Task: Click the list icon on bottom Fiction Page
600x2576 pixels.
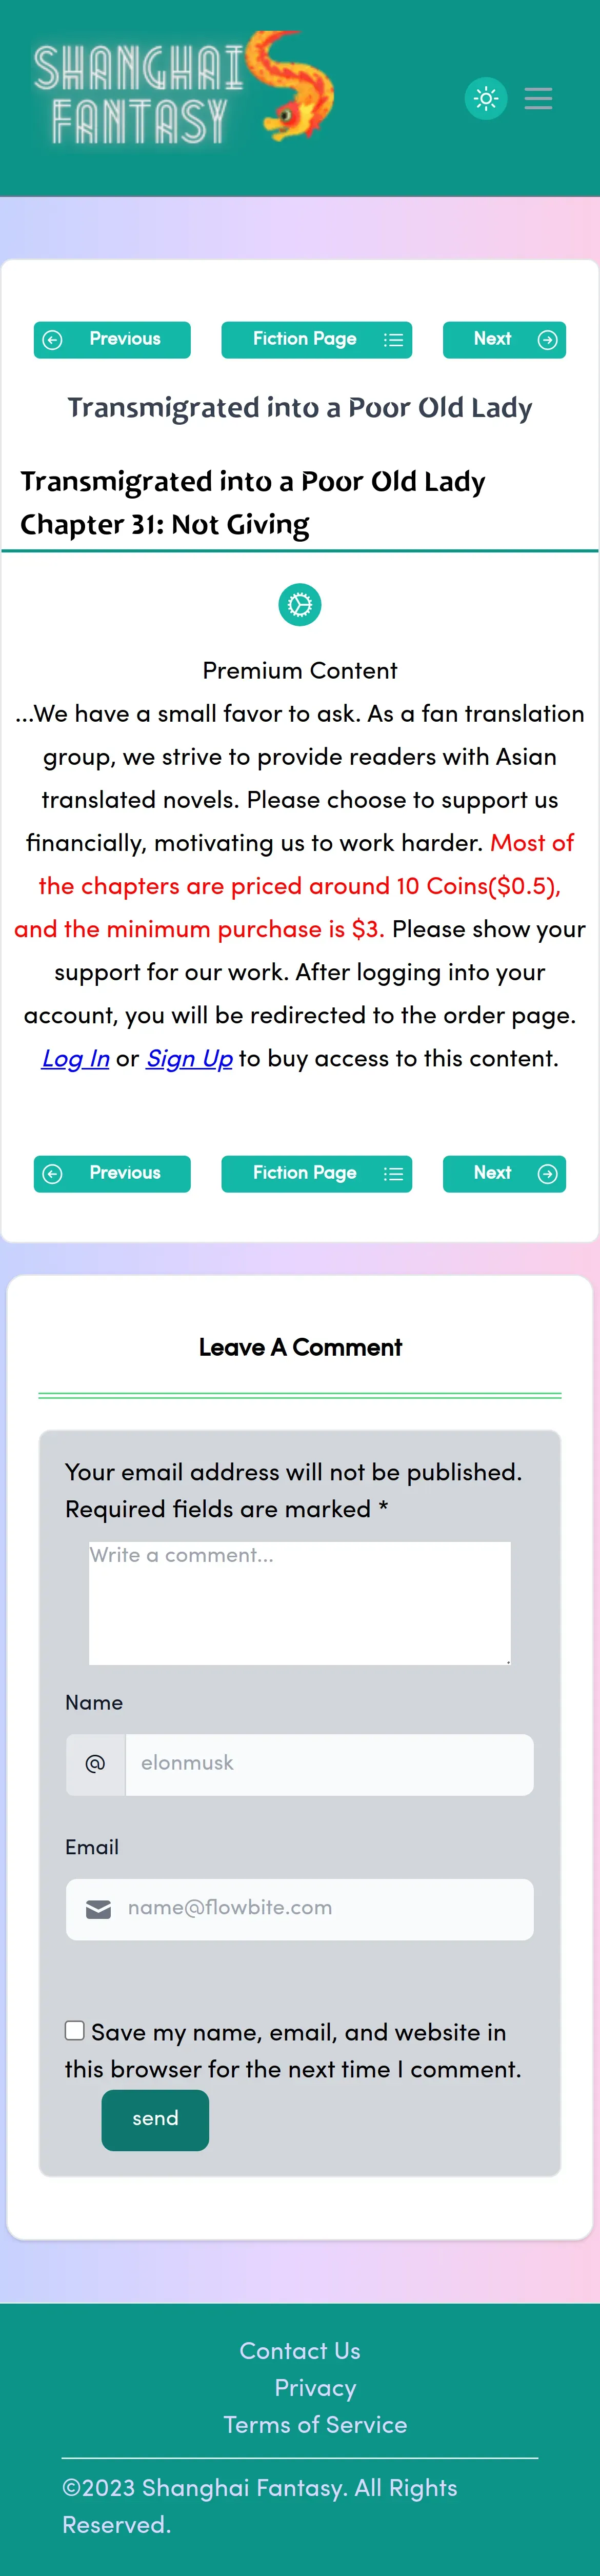Action: (394, 1174)
